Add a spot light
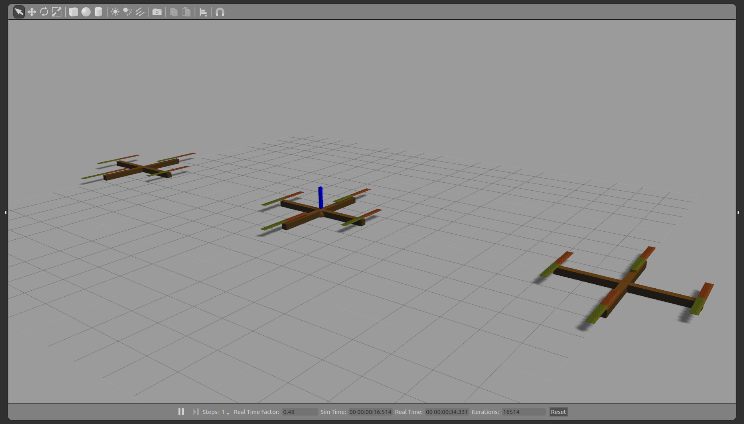Image resolution: width=744 pixels, height=424 pixels. [128, 12]
